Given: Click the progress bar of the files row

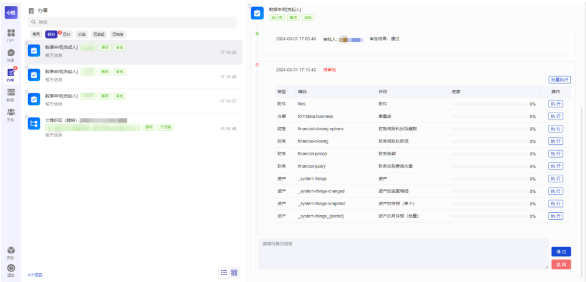Looking at the screenshot, I should click(x=489, y=104).
